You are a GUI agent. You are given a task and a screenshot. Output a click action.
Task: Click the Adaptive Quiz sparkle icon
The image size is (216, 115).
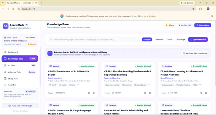coord(5,72)
